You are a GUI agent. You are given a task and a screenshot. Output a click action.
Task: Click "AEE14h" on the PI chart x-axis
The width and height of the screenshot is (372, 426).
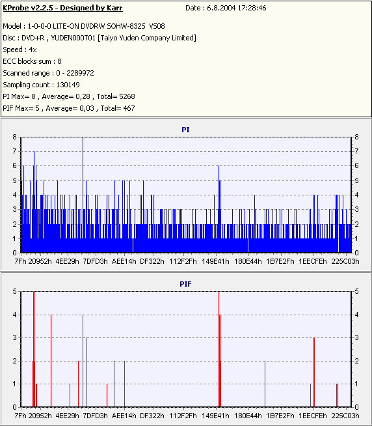point(124,261)
